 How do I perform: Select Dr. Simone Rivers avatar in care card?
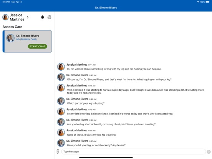tap(10, 38)
